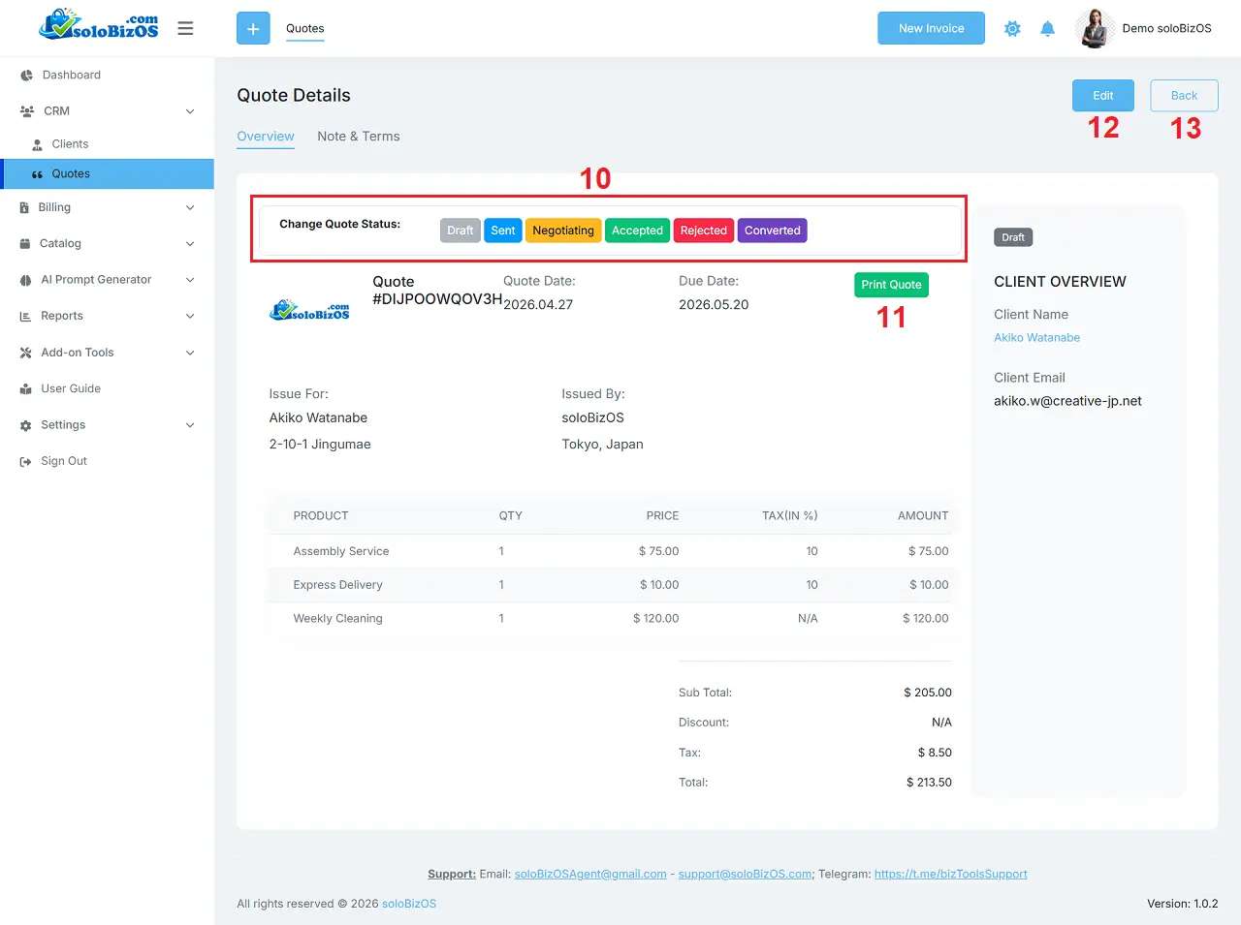
Task: Click the New Invoice button
Action: point(931,28)
